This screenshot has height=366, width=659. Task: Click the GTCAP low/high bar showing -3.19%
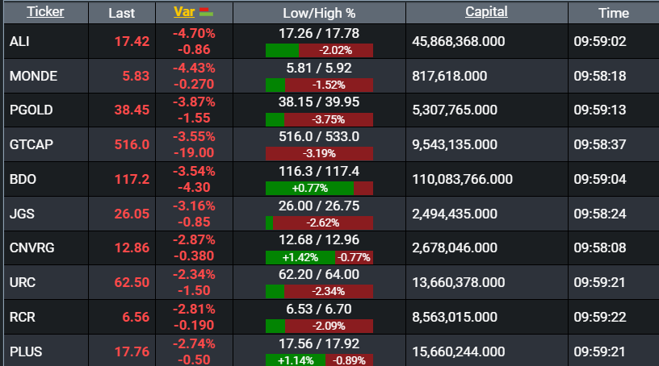point(320,154)
